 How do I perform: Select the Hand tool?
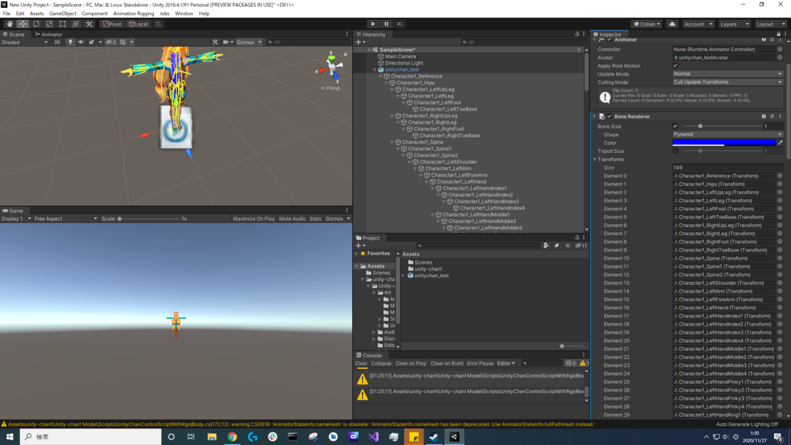pyautogui.click(x=10, y=24)
